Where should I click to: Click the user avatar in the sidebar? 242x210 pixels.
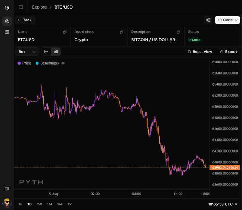7,203
